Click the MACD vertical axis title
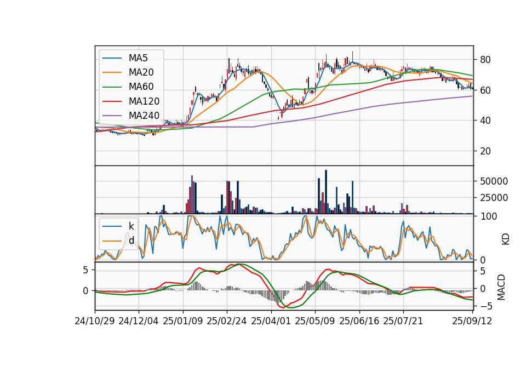526x378 pixels. coord(501,287)
